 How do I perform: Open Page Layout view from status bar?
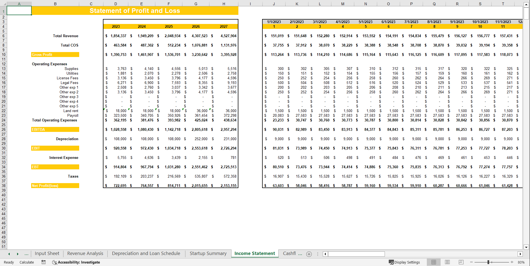[447, 262]
